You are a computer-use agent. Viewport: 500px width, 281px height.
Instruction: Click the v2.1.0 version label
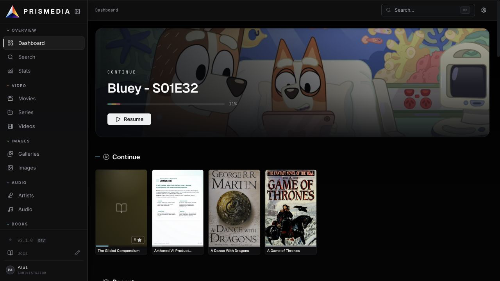25,240
